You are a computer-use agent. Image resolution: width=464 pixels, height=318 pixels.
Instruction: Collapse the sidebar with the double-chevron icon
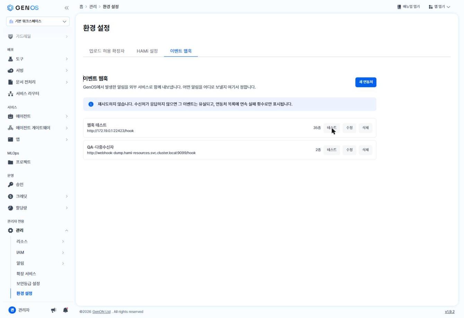[x=67, y=8]
